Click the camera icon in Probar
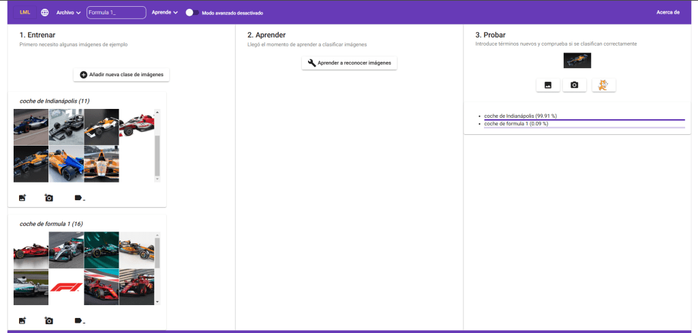This screenshot has width=698, height=333. (575, 85)
